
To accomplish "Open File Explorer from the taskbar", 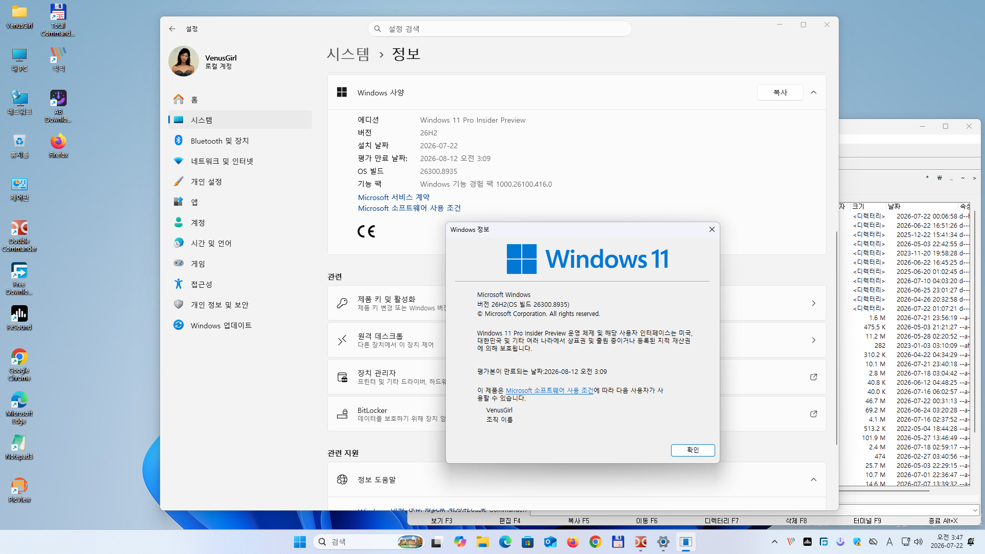I will tap(482, 542).
